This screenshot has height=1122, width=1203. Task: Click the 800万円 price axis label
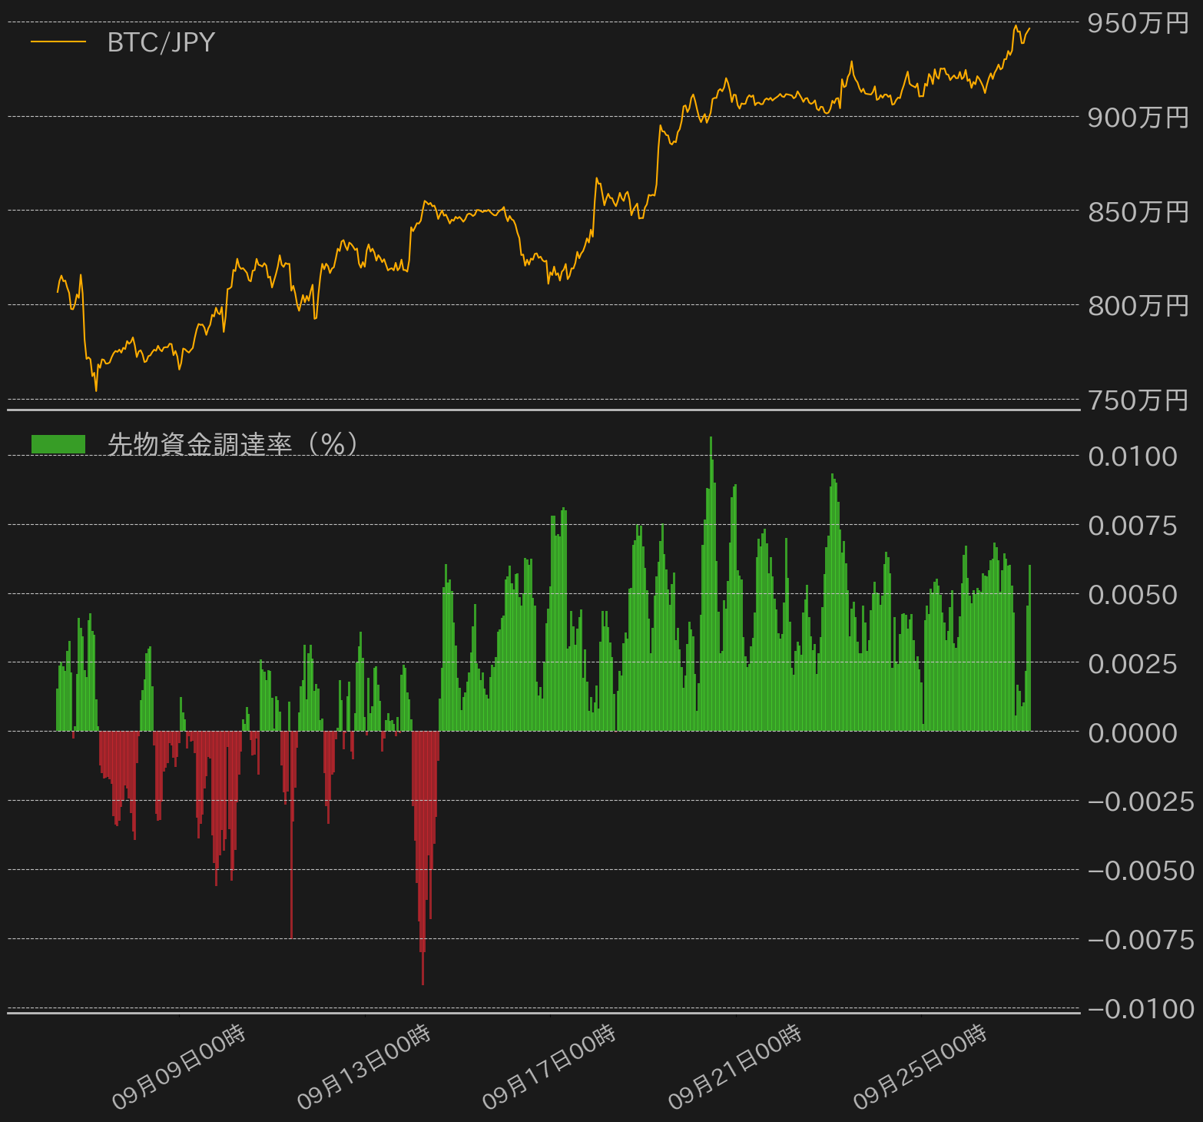1138,306
